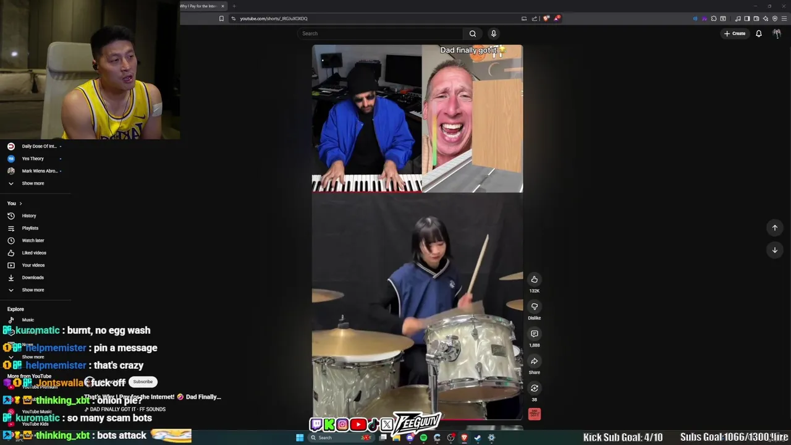Click the share page icon in address bar
The image size is (791, 445).
pos(535,19)
